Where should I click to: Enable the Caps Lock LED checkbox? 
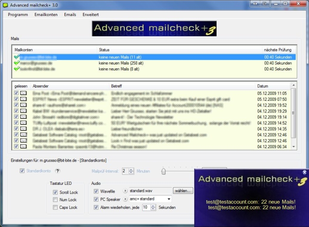tap(55, 208)
